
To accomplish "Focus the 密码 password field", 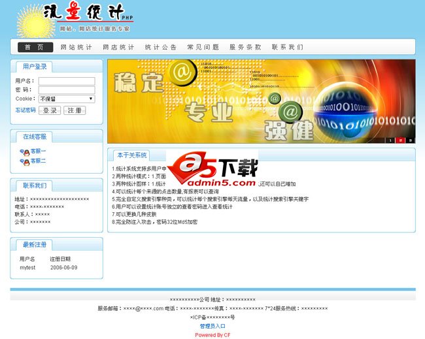I will click(x=67, y=90).
